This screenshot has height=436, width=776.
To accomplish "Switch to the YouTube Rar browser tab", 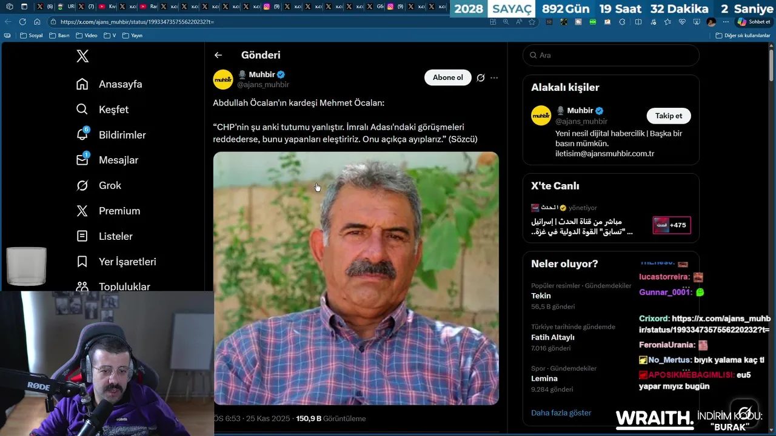I will [x=149, y=7].
